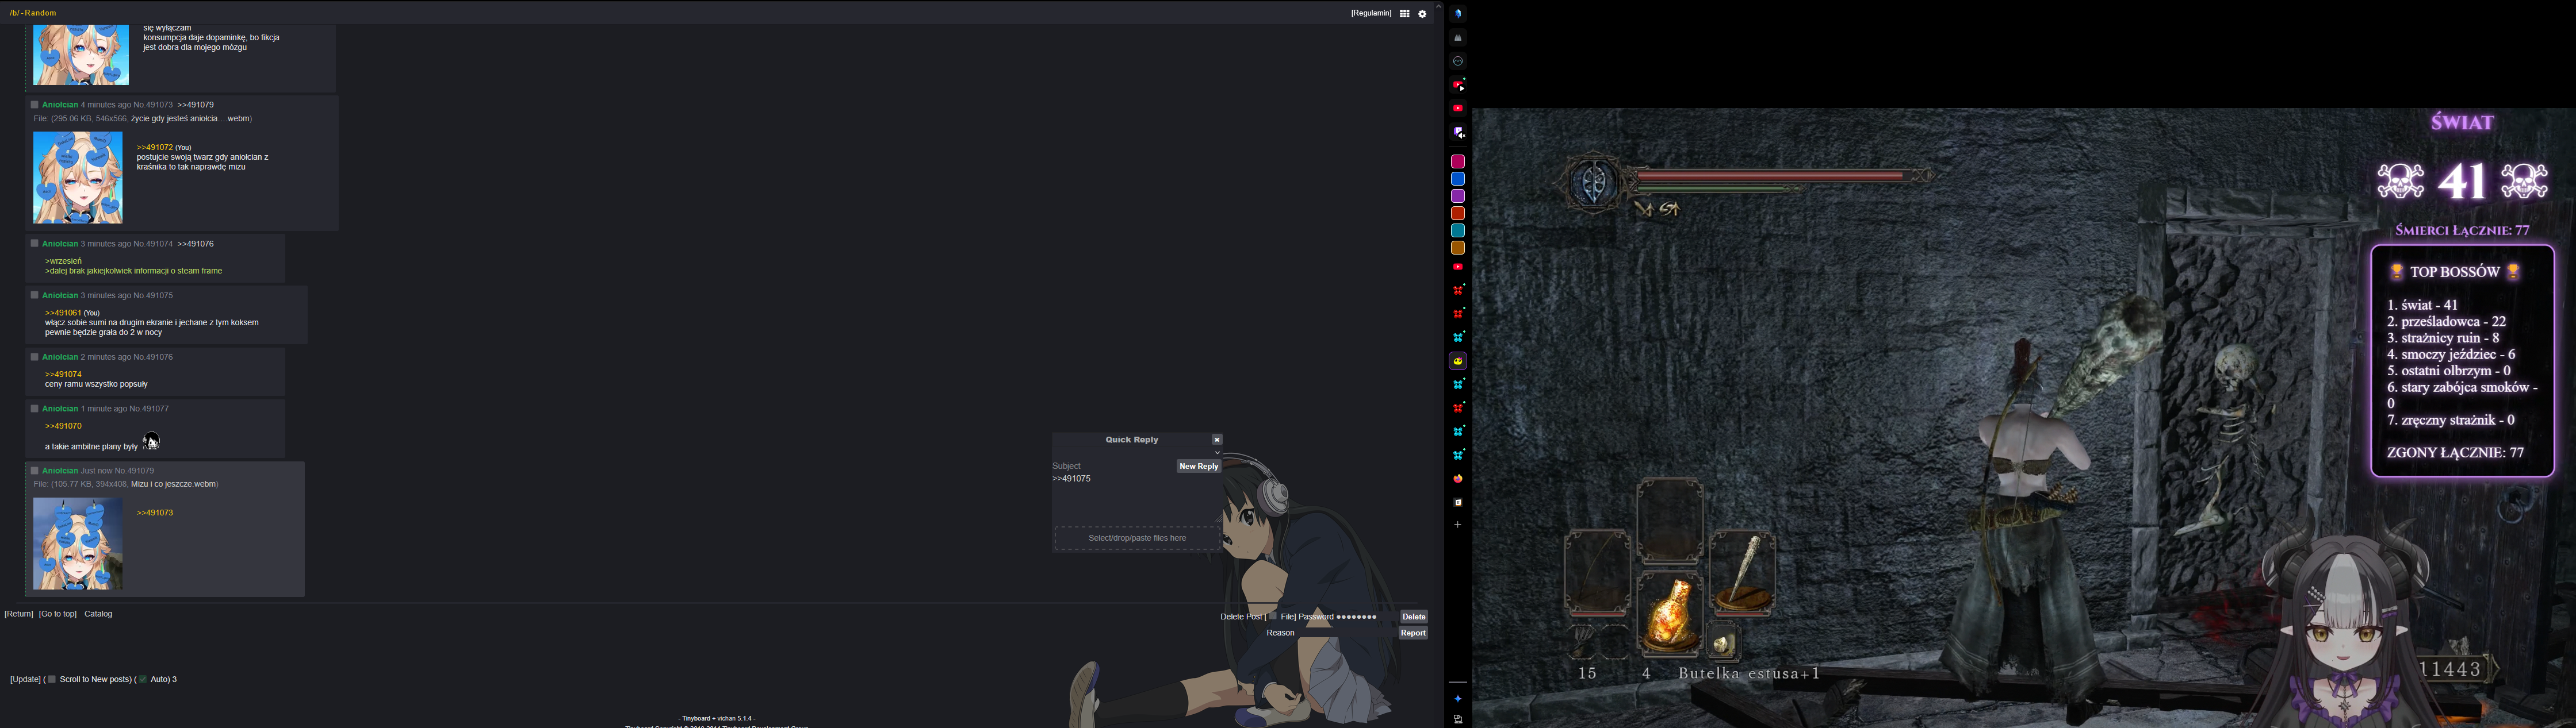Click the trophy icon left of TOP BOSSÓW
Screen dimensions: 2576x728
point(2397,272)
